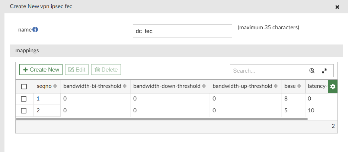Click the horizontal table scrollbar
Image resolution: width=349 pixels, height=152 pixels.
(x=162, y=119)
